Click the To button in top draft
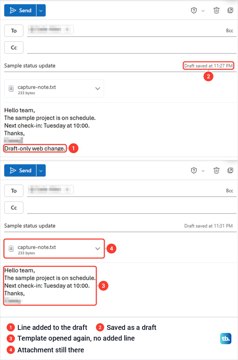The height and width of the screenshot is (360, 238). tap(14, 31)
